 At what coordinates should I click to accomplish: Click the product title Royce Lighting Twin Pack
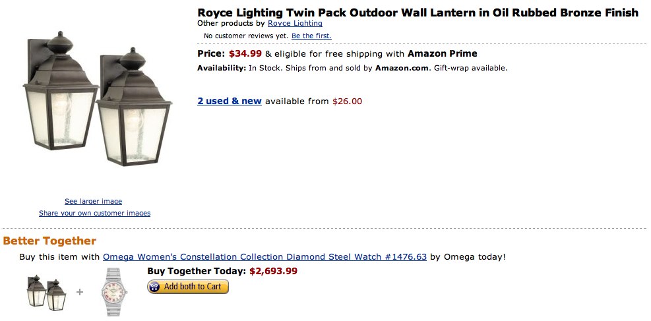click(418, 13)
